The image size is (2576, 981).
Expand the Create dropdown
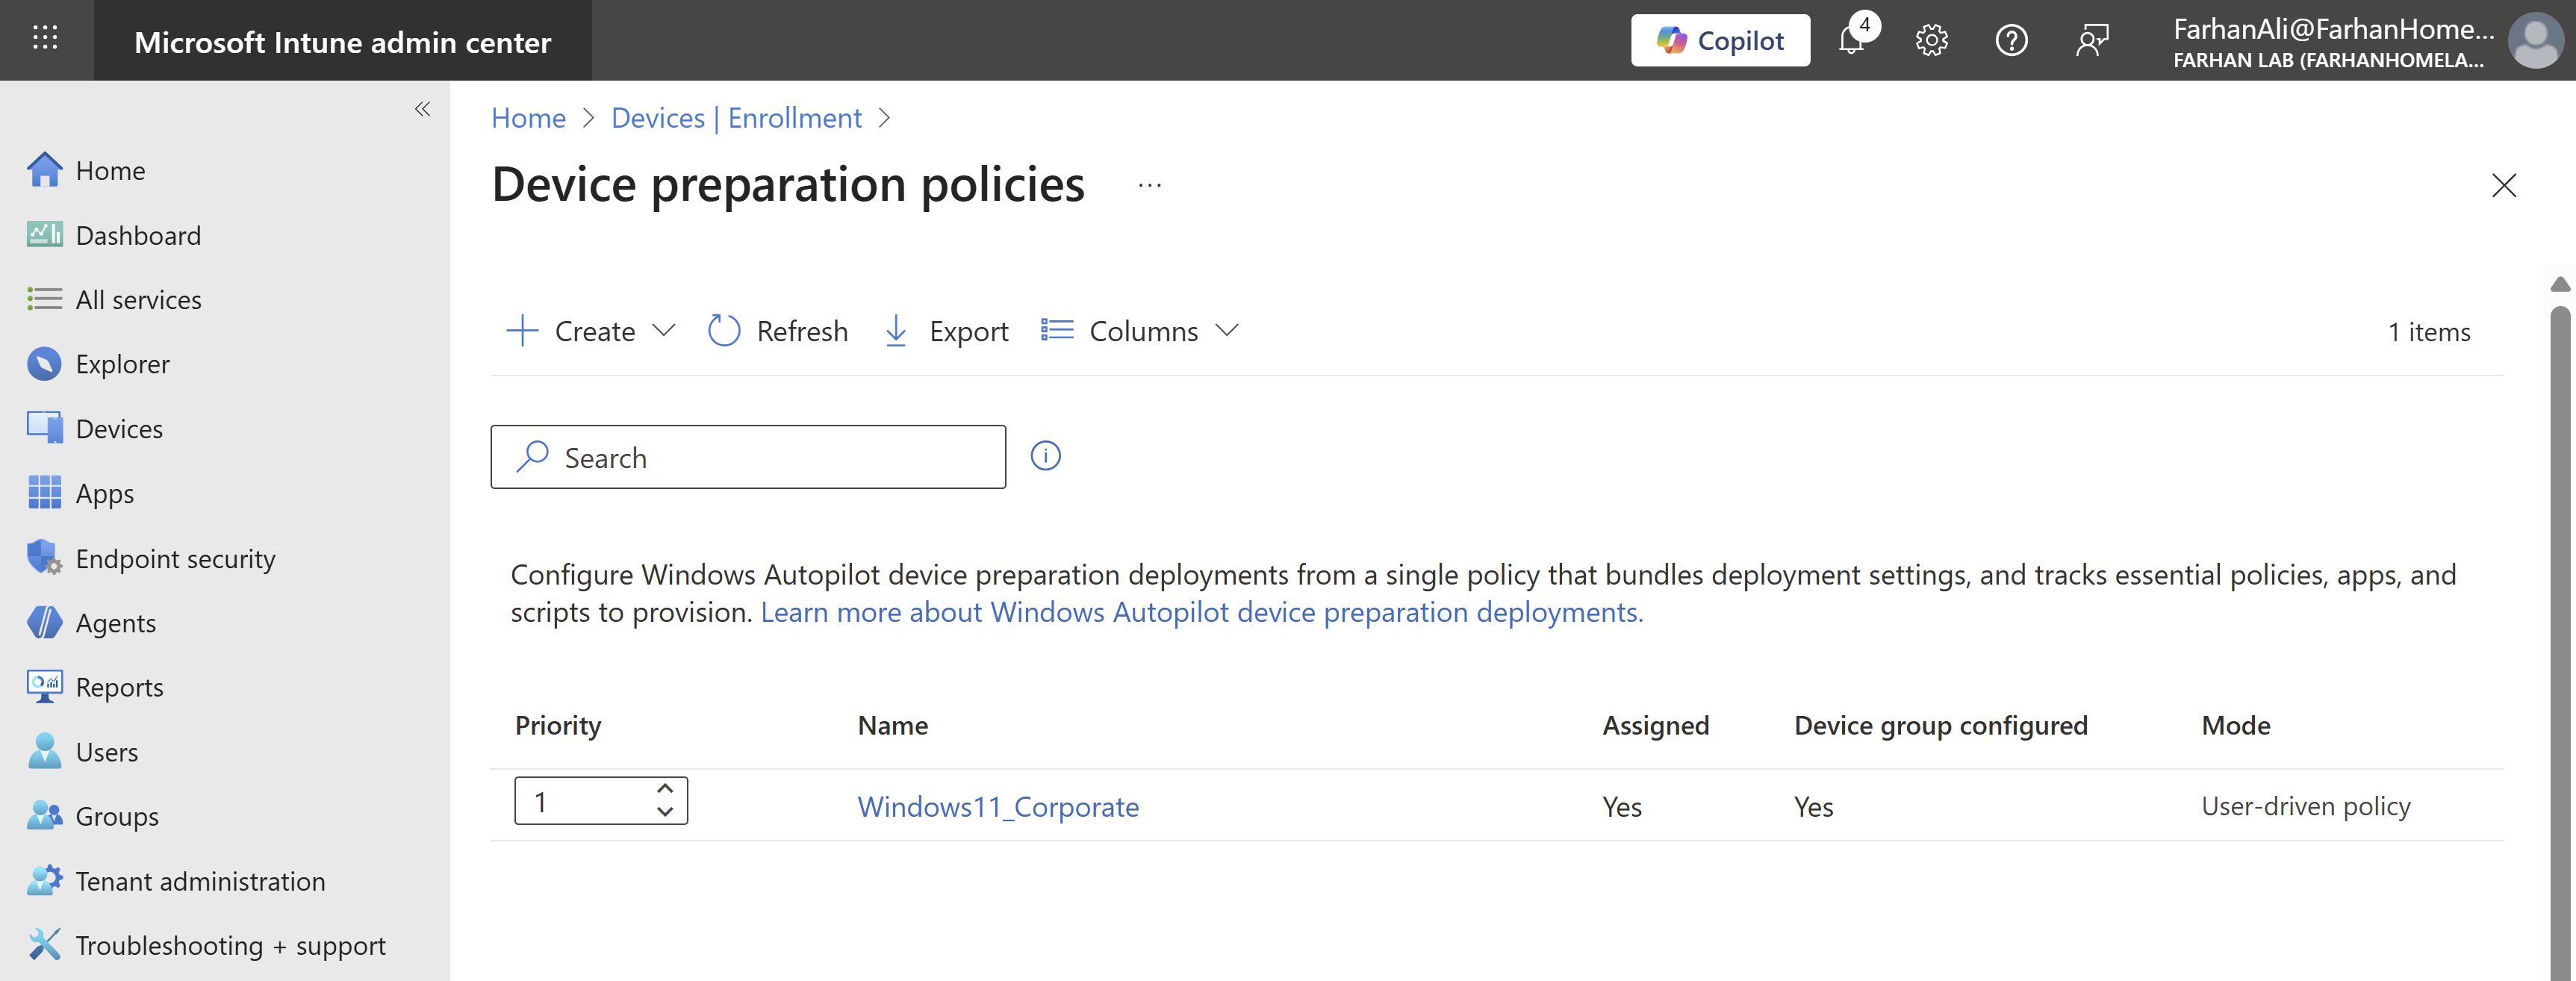pyautogui.click(x=592, y=331)
